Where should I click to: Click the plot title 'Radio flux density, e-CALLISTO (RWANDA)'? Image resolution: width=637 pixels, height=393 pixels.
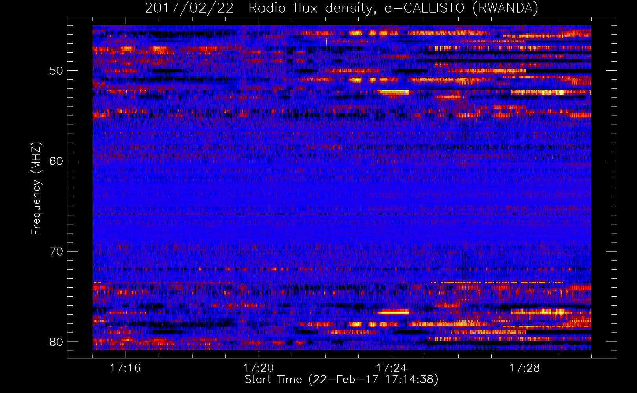(393, 8)
